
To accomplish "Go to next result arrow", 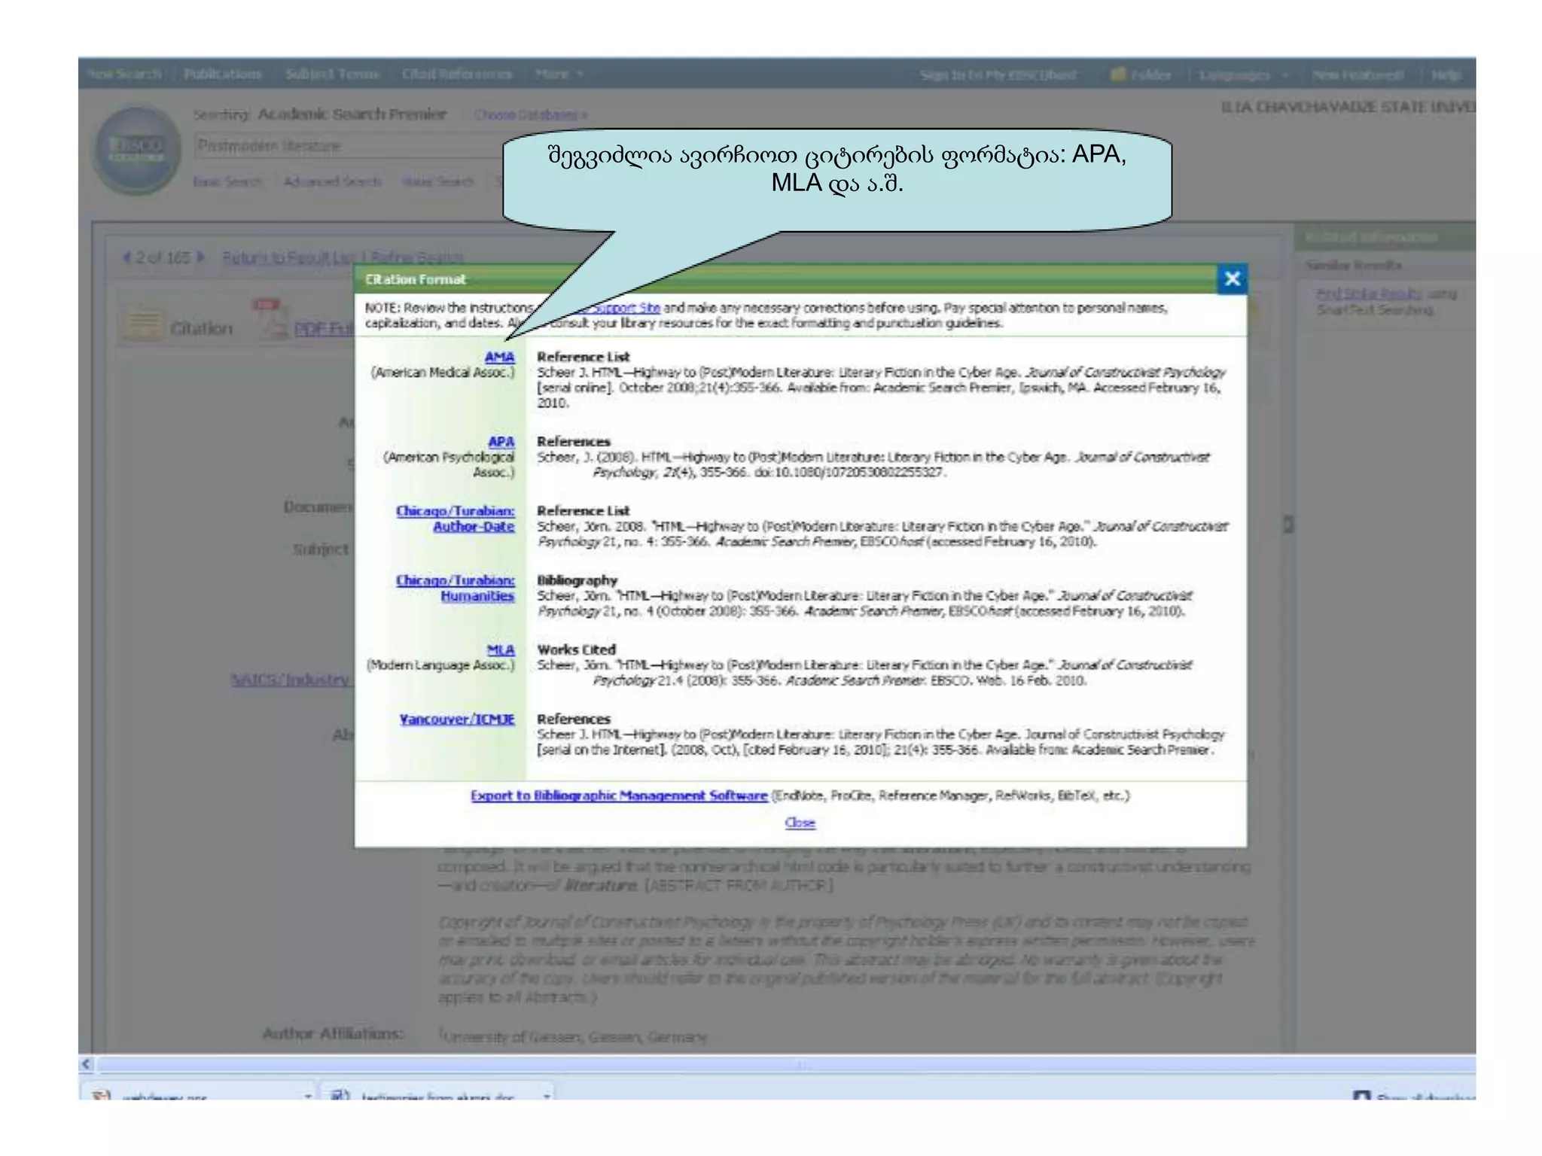I will 201,257.
